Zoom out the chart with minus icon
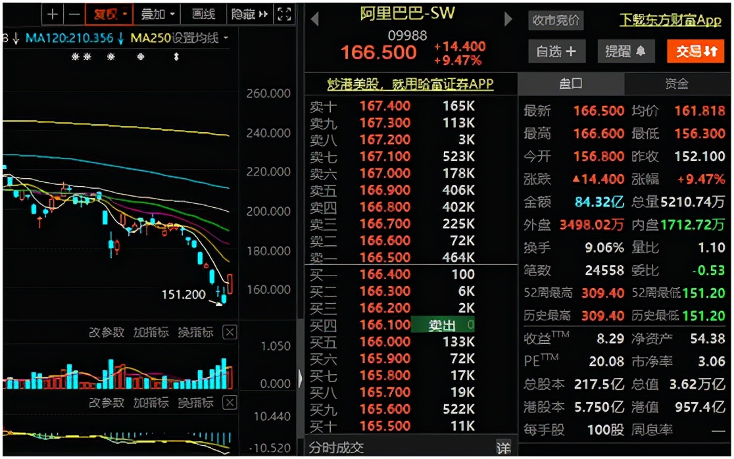Viewport: 734px width, 459px height. point(75,14)
